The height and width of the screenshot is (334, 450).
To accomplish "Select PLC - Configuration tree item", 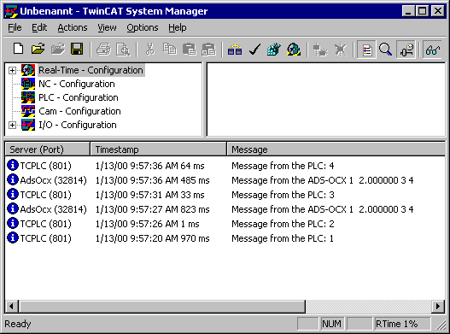I will (79, 97).
